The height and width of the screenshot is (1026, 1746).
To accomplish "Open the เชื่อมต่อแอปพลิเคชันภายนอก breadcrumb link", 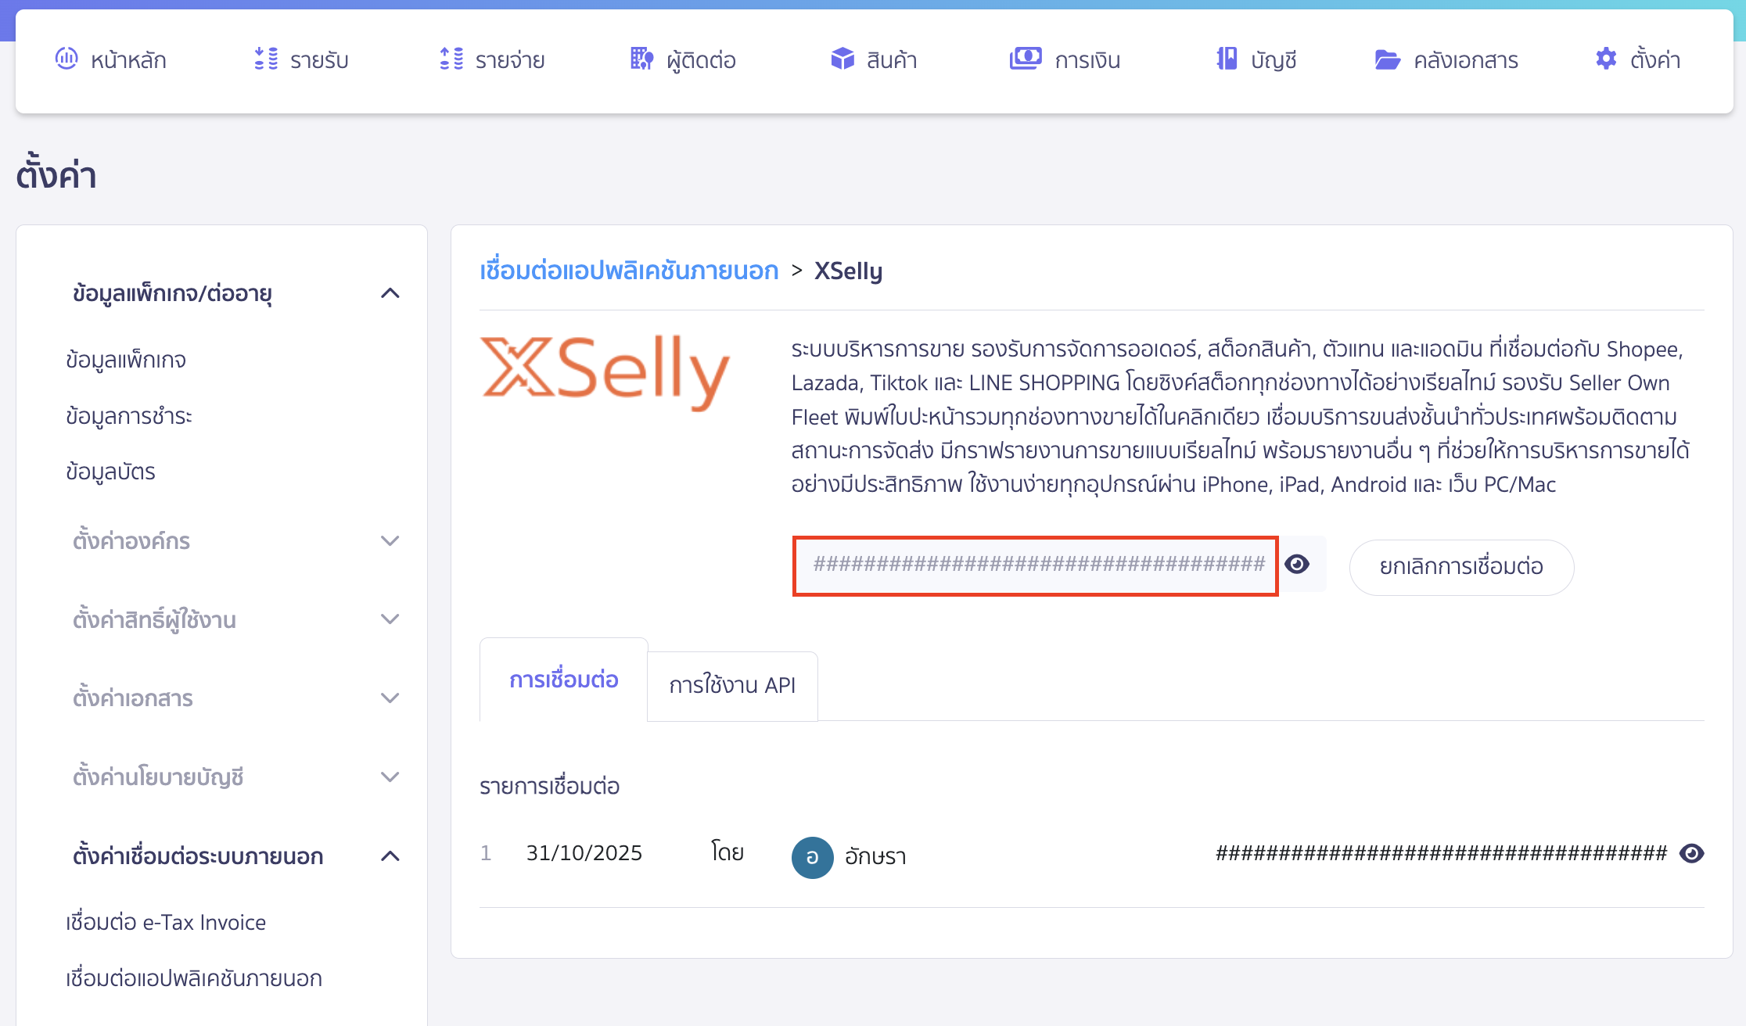I will pyautogui.click(x=629, y=271).
